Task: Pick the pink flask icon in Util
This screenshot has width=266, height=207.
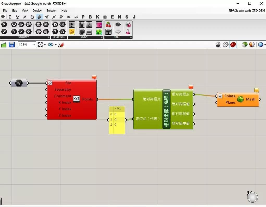Action: (x=128, y=32)
